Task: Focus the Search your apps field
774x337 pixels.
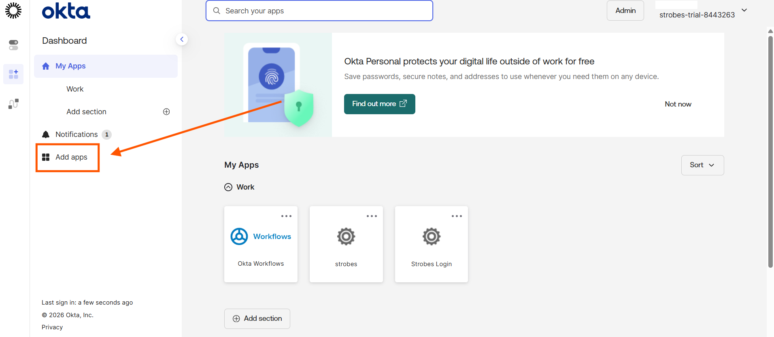Action: (319, 11)
